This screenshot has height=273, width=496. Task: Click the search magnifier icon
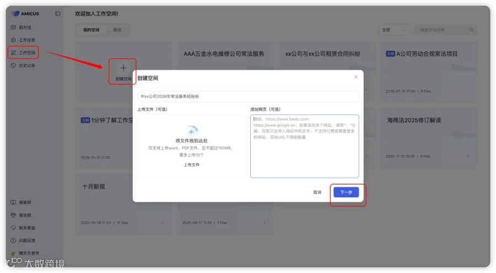point(471,30)
